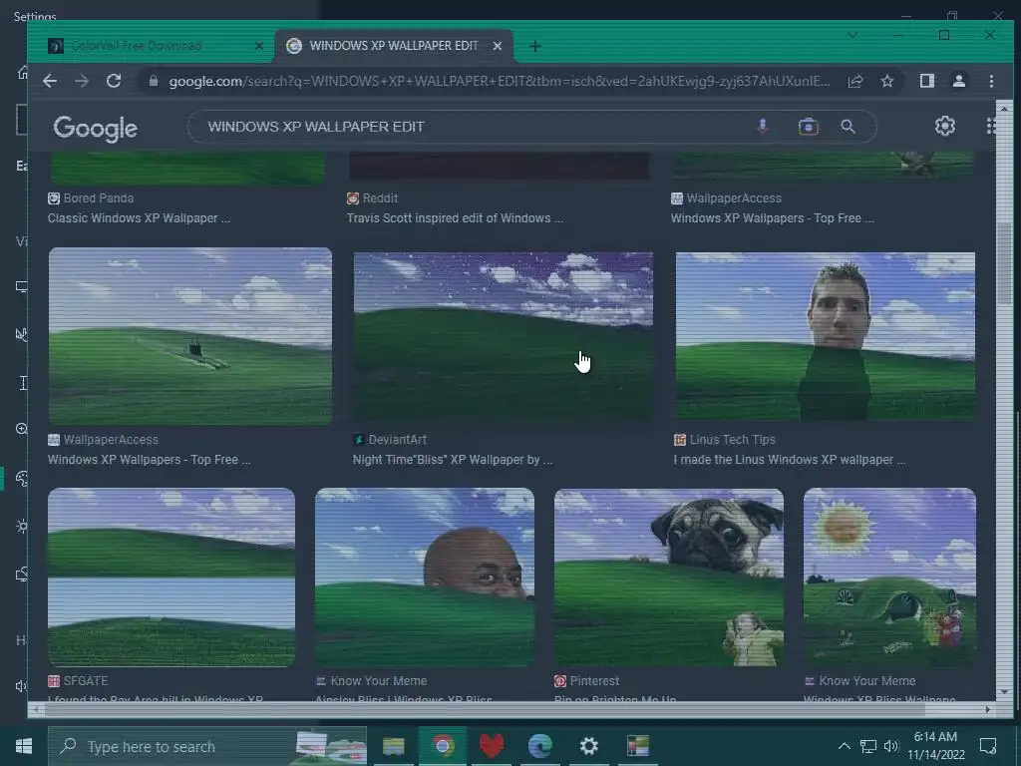Show hidden system tray icons
The height and width of the screenshot is (766, 1021).
pyautogui.click(x=844, y=746)
